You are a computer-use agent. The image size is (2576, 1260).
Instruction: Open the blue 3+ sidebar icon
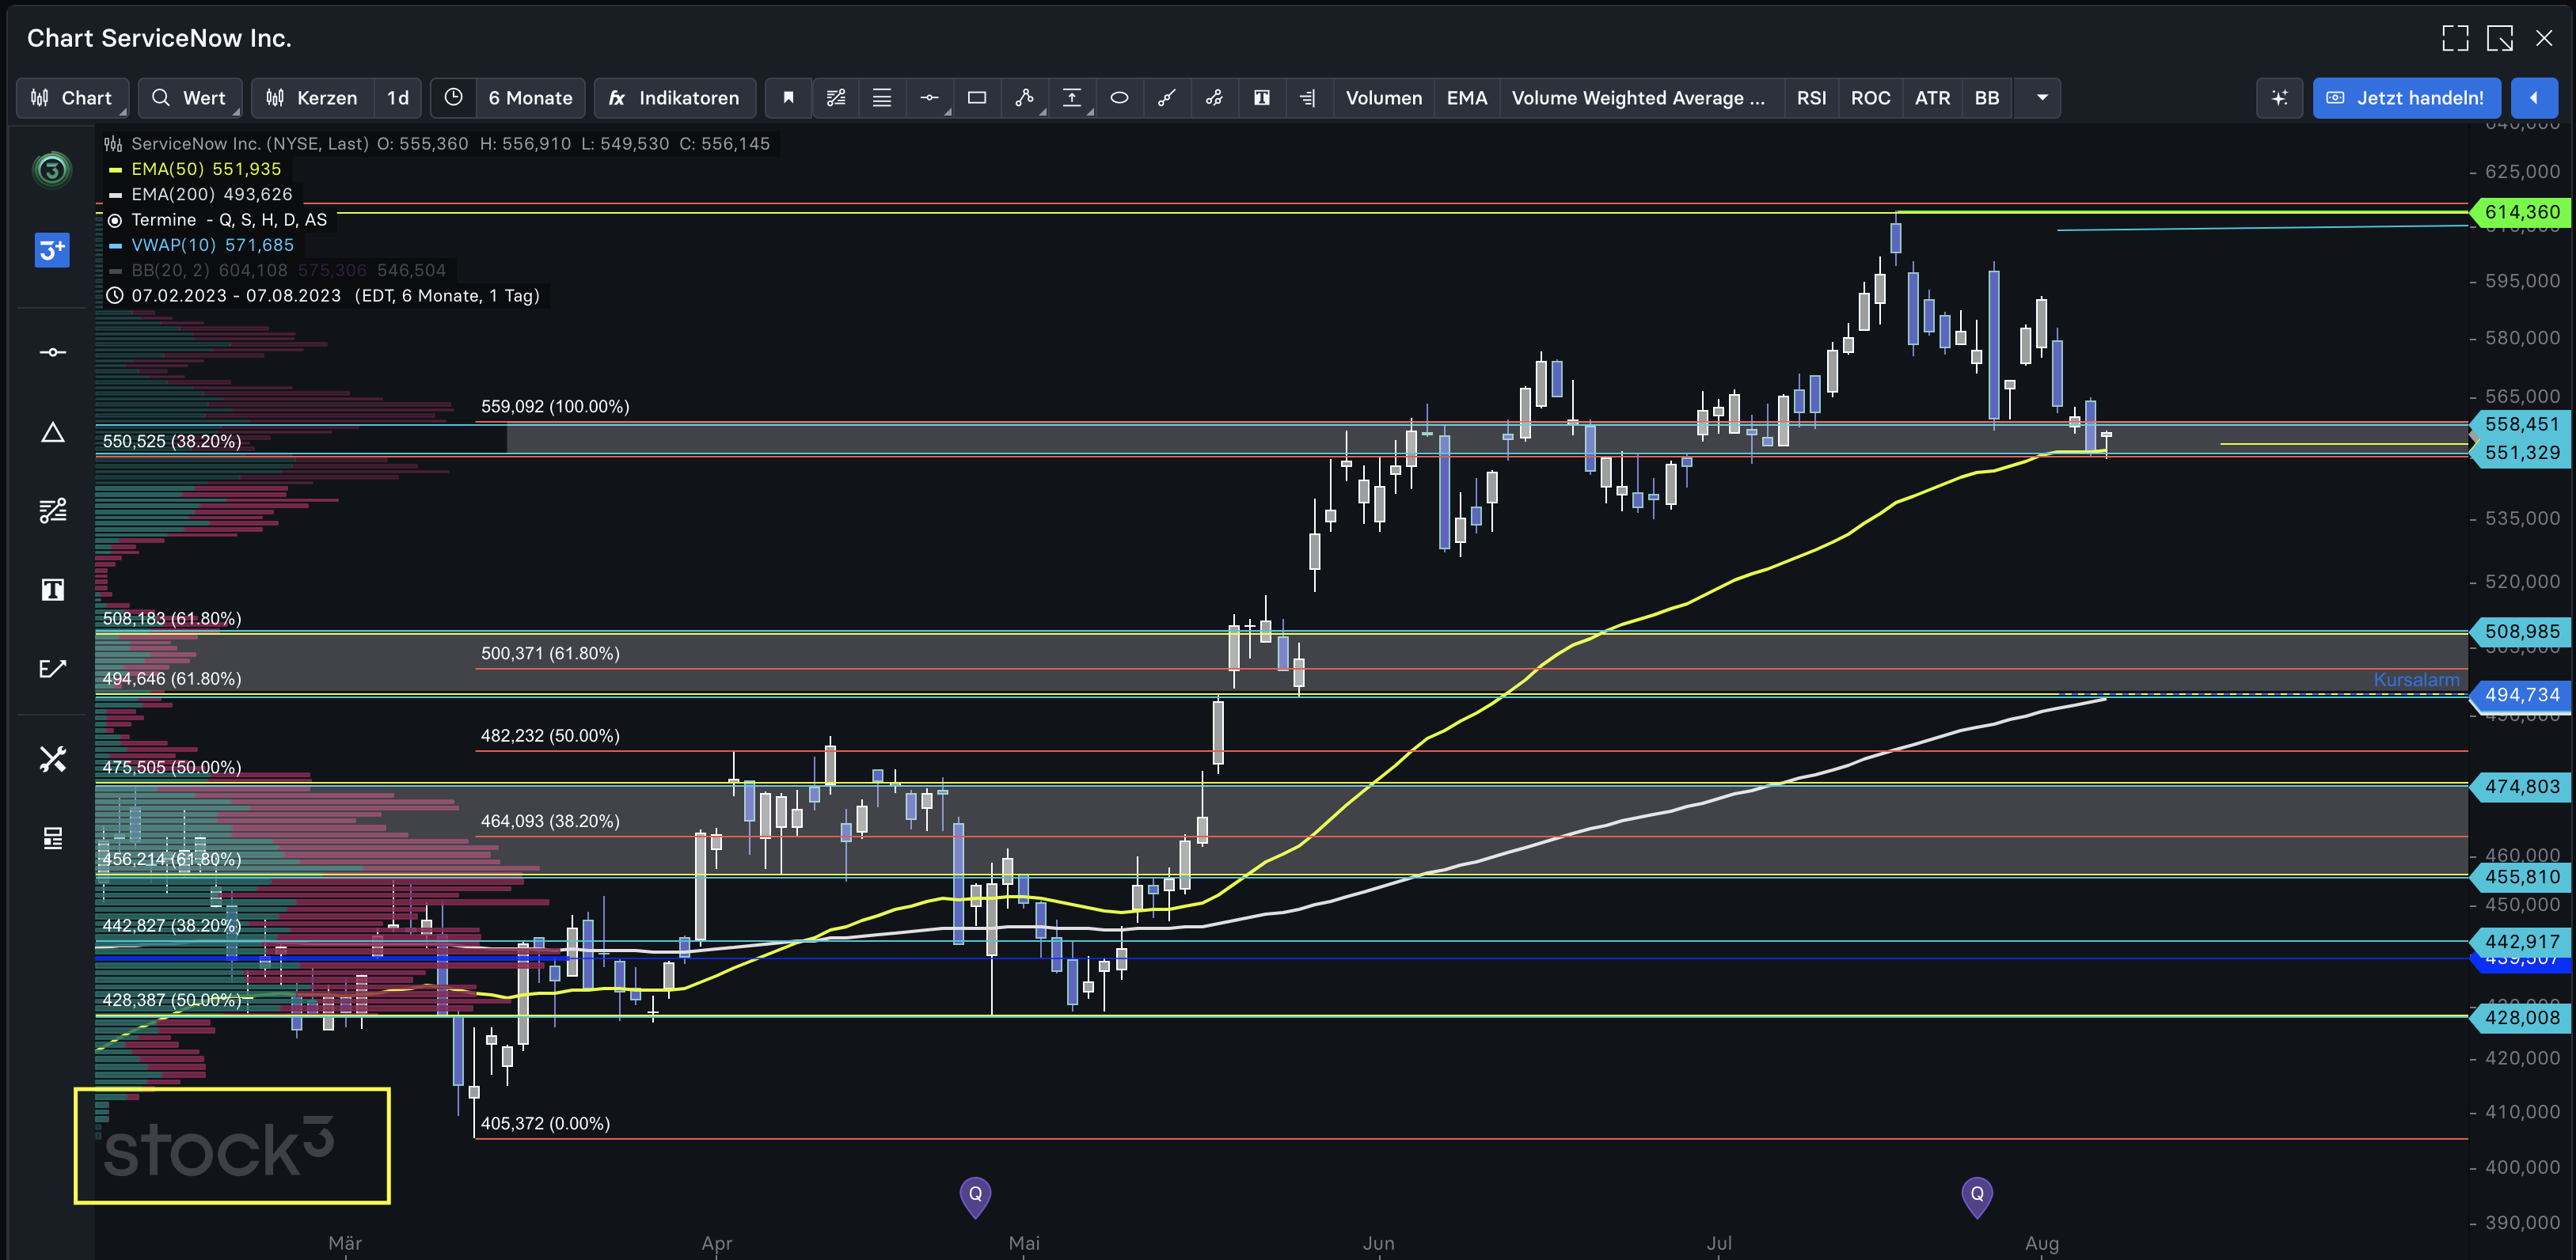pos(52,249)
